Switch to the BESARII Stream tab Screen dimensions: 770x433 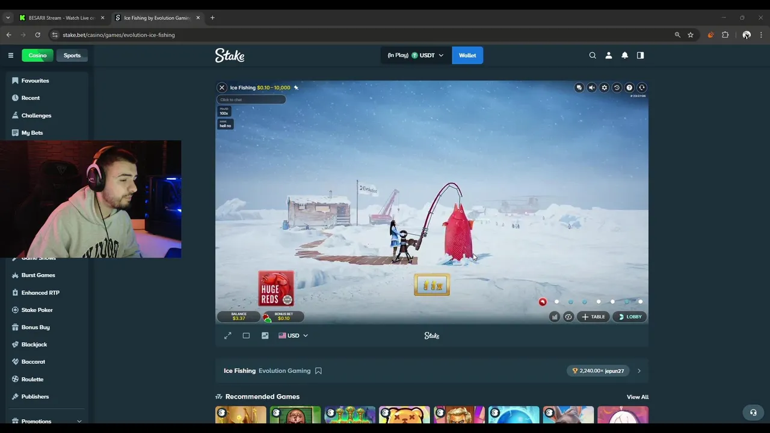[x=61, y=18]
